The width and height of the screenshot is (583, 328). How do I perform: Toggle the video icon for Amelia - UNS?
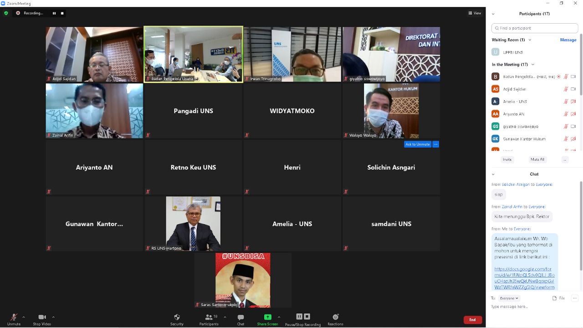(x=573, y=101)
